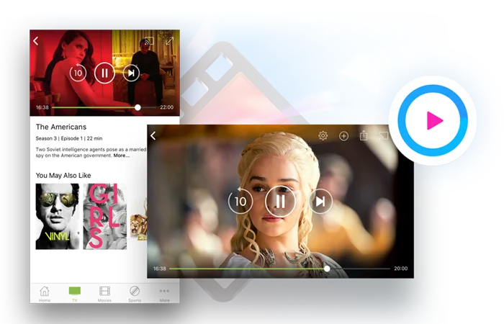This screenshot has width=504, height=324.
Task: Add to watchlist with plus icon
Action: (x=343, y=136)
